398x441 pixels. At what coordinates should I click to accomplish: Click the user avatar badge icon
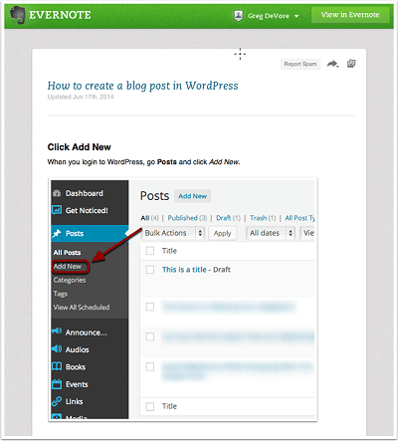238,16
